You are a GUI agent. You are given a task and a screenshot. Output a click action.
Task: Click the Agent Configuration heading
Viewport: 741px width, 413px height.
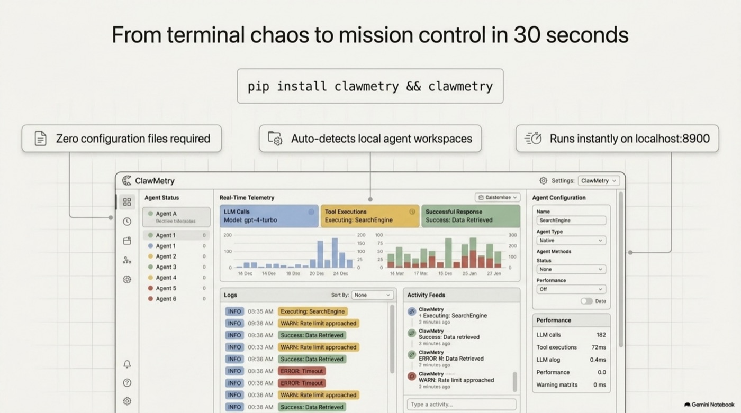pos(559,197)
